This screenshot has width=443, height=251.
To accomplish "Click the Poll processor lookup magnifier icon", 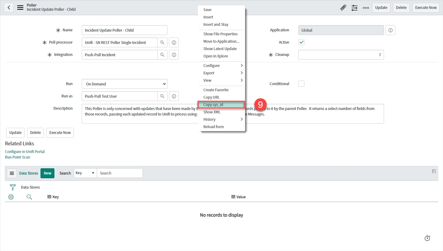I will tap(162, 42).
